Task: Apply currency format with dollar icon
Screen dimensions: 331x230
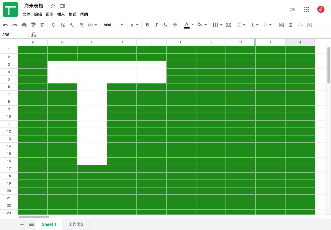Action: [53, 25]
